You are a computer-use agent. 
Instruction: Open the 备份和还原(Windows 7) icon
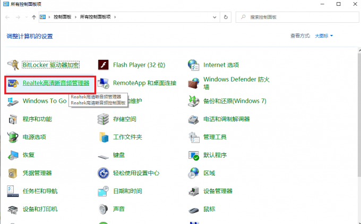click(x=194, y=101)
